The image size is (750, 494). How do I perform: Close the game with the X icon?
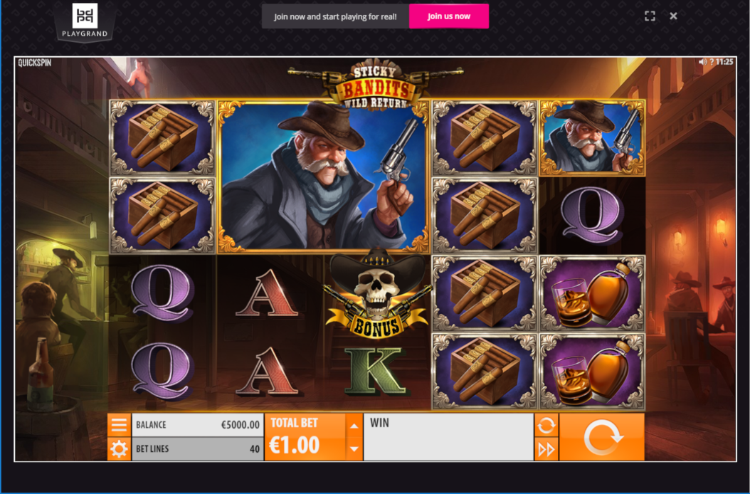click(x=673, y=16)
